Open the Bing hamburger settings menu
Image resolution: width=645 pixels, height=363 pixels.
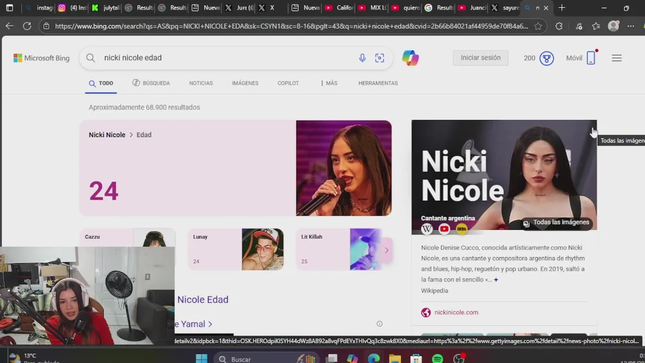point(616,58)
